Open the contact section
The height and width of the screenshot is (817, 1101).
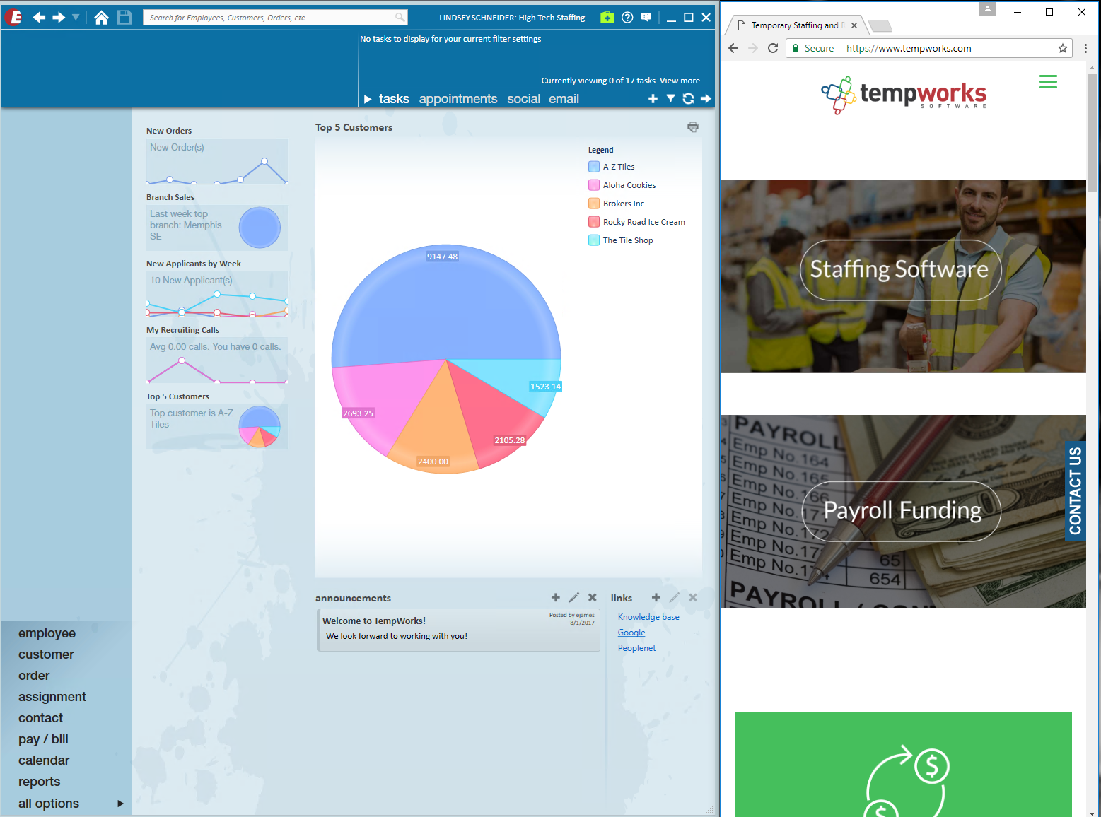coord(40,718)
